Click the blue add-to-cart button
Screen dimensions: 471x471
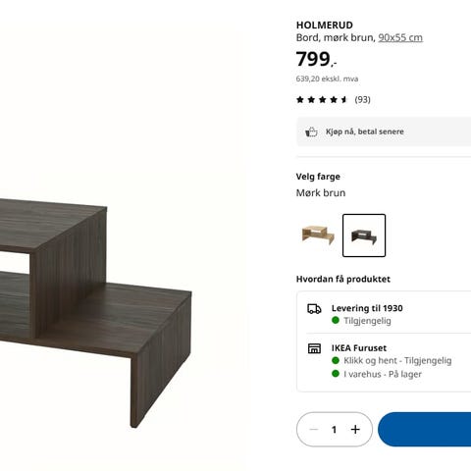(425, 429)
